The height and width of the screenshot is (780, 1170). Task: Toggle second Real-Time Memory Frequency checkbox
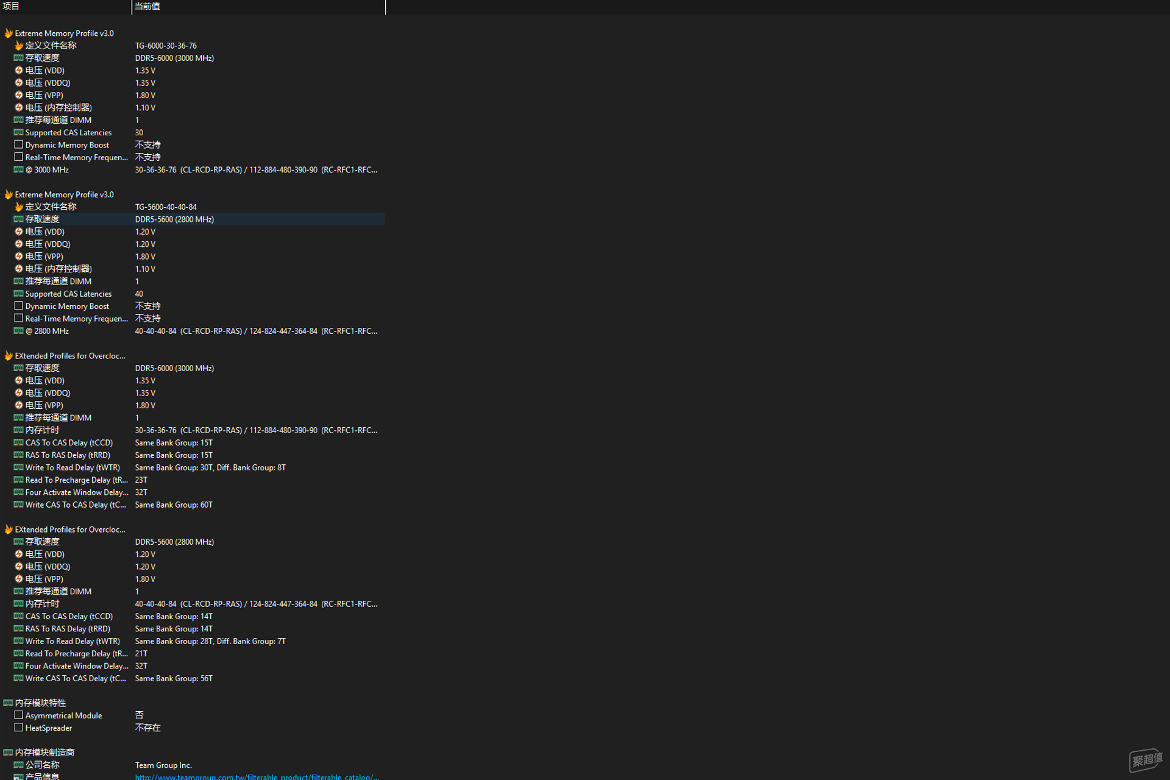(19, 319)
